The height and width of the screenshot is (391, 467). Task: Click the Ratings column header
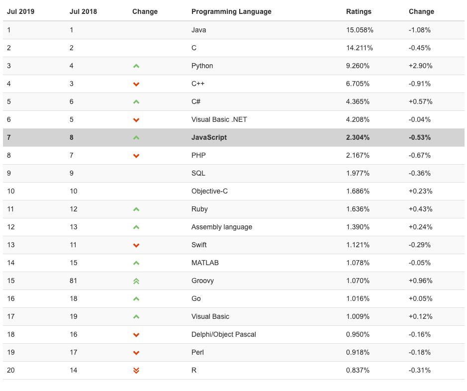pyautogui.click(x=359, y=11)
